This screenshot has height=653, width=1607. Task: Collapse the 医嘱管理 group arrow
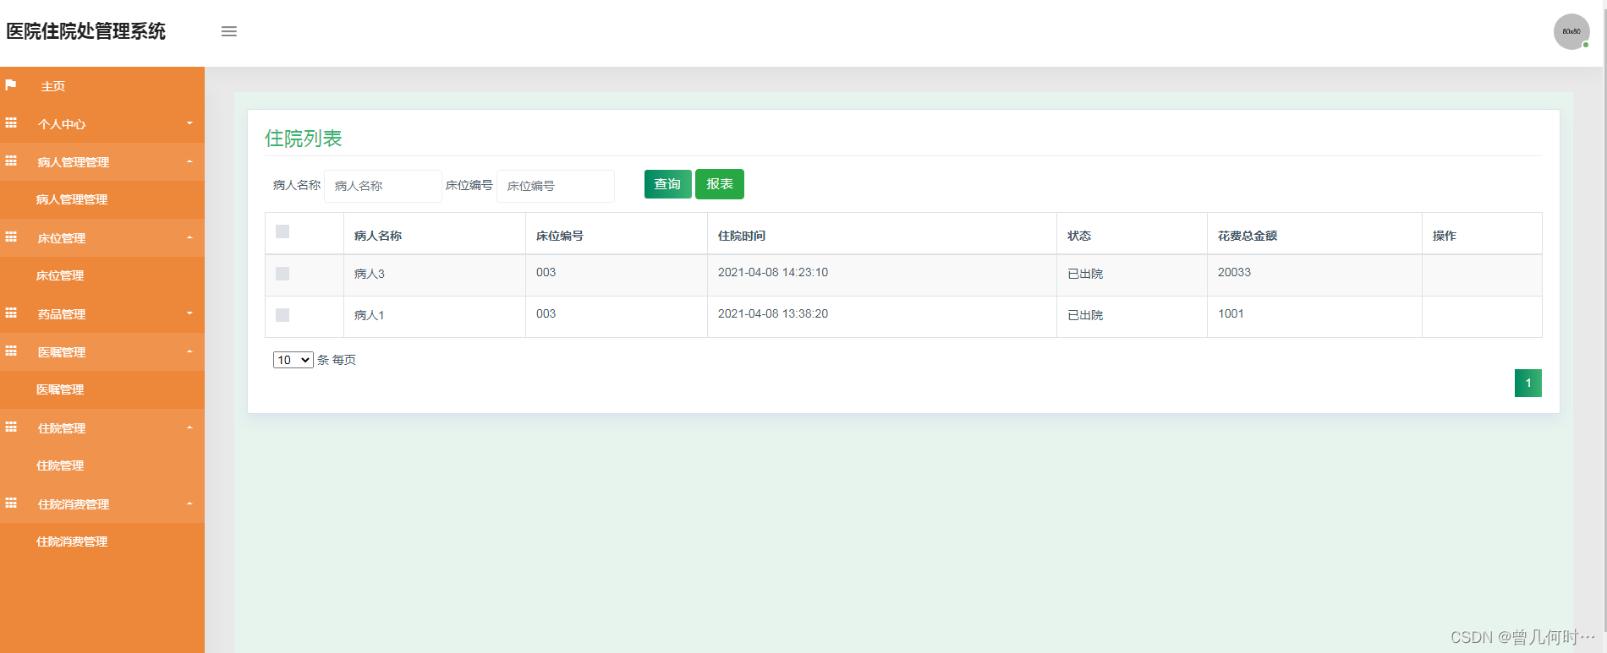point(189,351)
